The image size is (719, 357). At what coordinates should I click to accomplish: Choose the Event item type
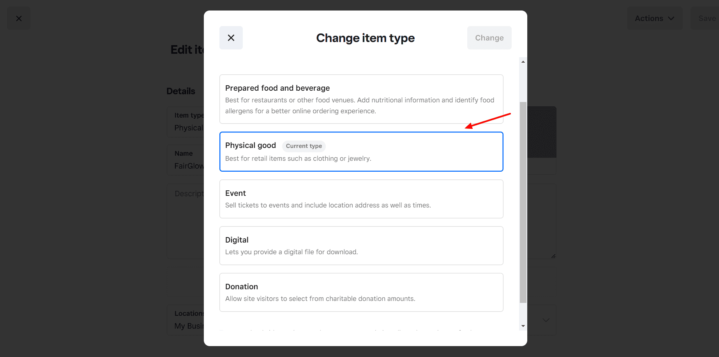point(361,199)
